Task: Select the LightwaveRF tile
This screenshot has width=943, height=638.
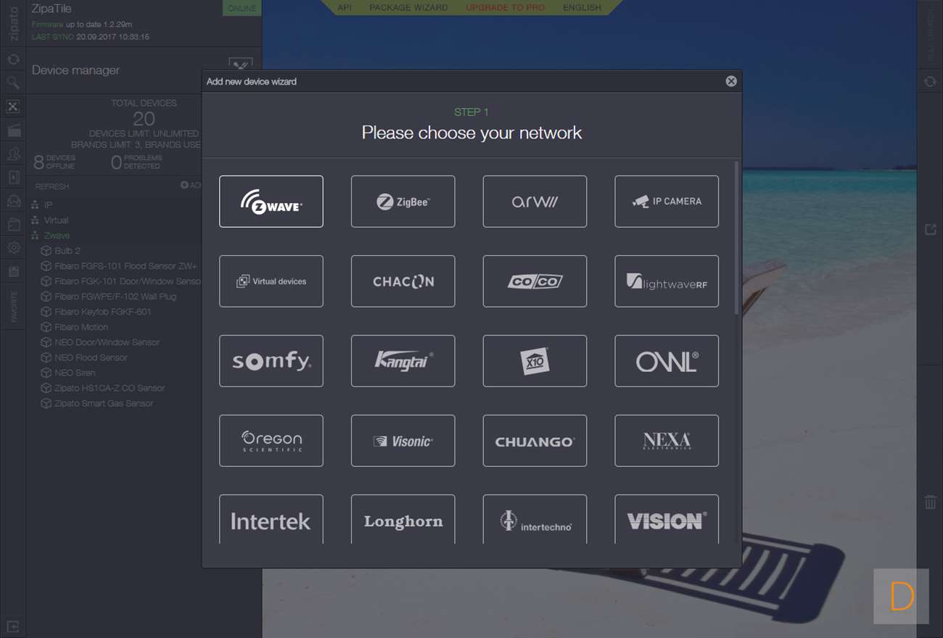Action: [x=667, y=281]
